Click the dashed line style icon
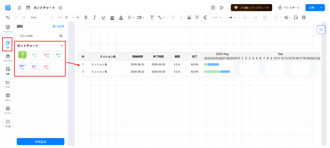This screenshot has height=148, width=330. point(197,18)
